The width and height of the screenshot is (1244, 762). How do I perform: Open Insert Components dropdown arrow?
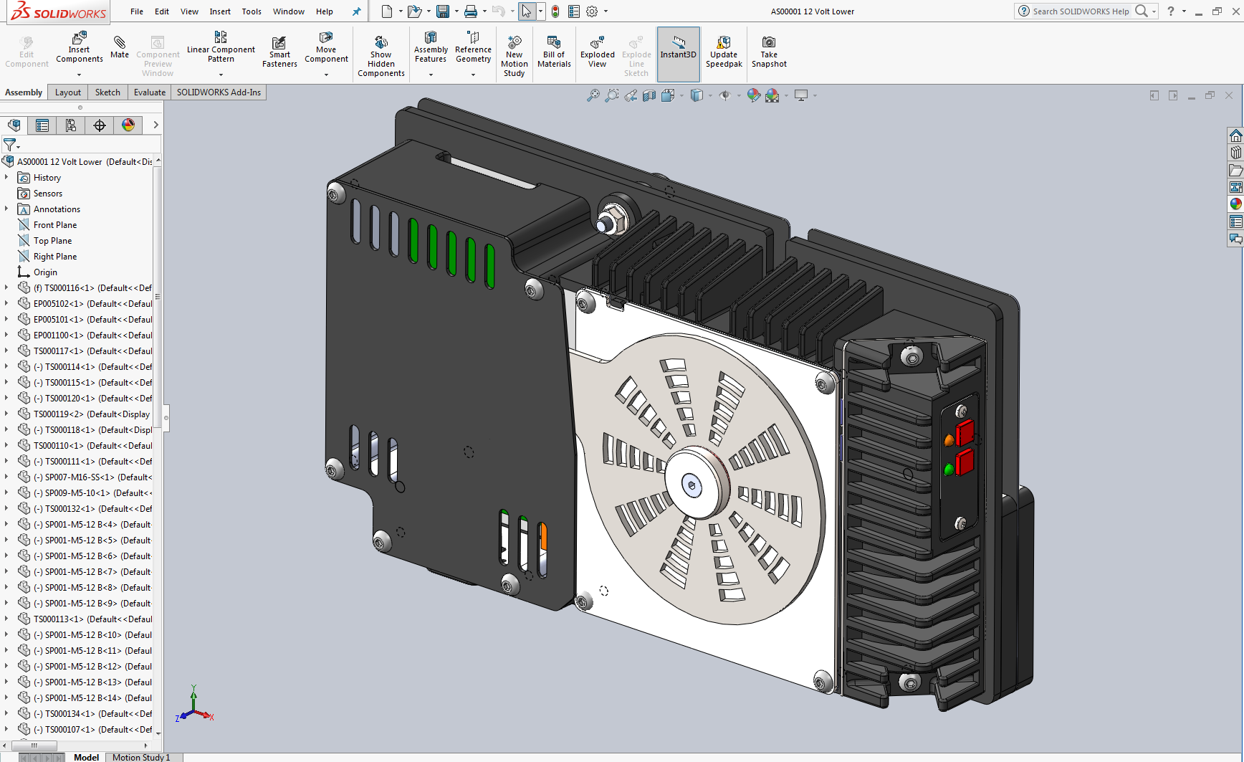click(x=79, y=75)
